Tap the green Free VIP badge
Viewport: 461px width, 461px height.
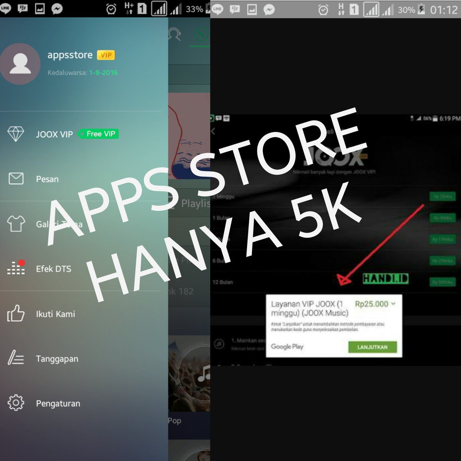tap(99, 134)
